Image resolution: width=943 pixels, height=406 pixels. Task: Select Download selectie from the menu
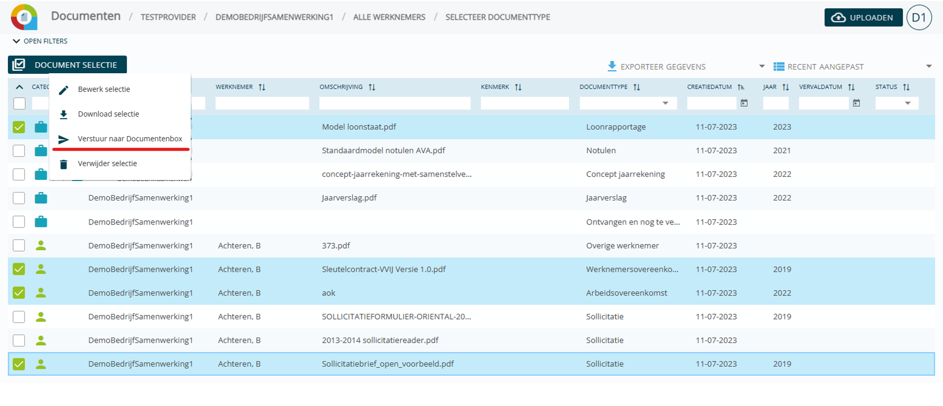tap(108, 114)
